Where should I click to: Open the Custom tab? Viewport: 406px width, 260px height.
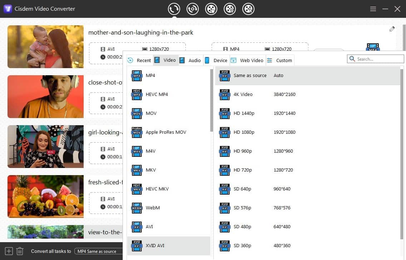pos(280,60)
